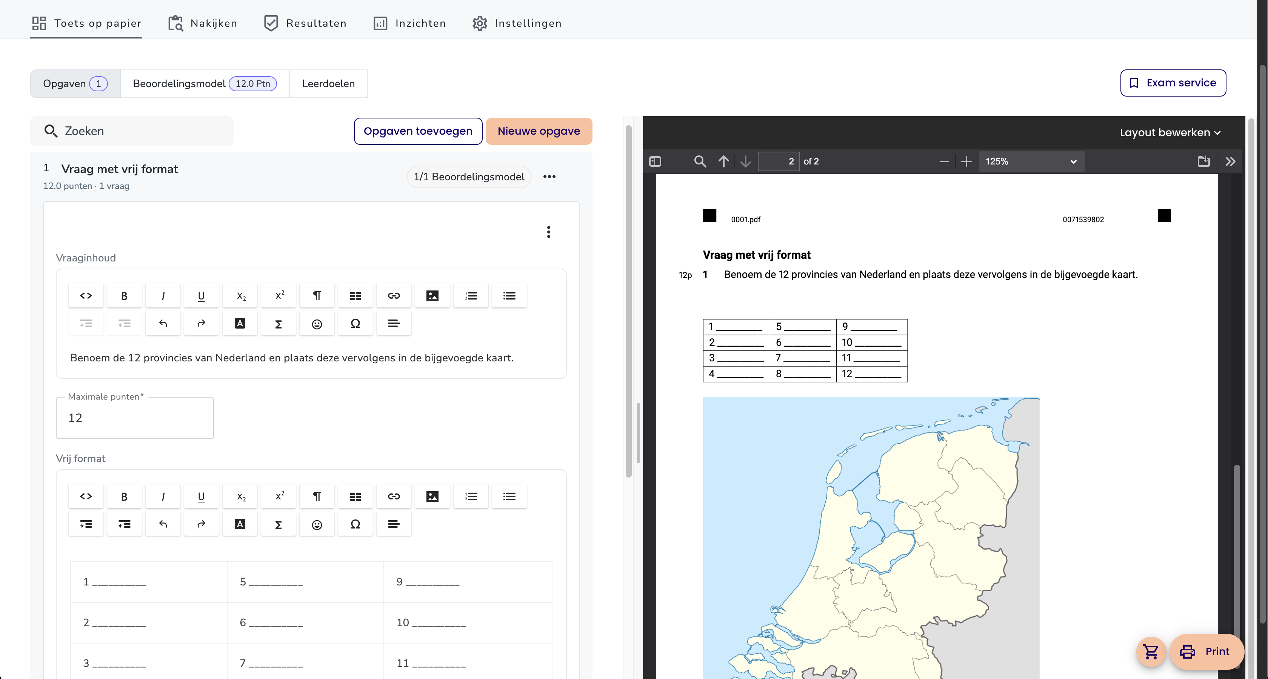1268x679 pixels.
Task: Insert table in Vraaginhoud editor
Action: pos(355,296)
